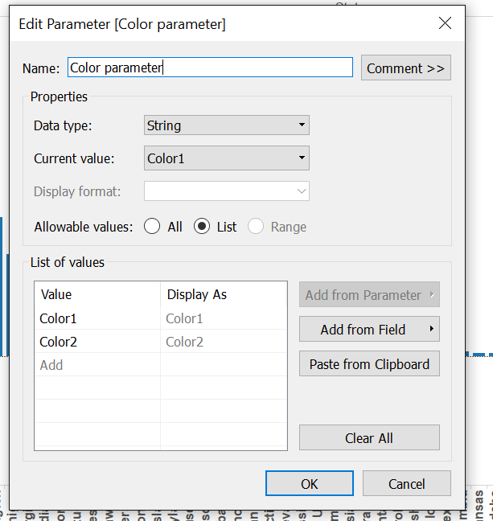Edit the Display As cell for Color2

223,342
